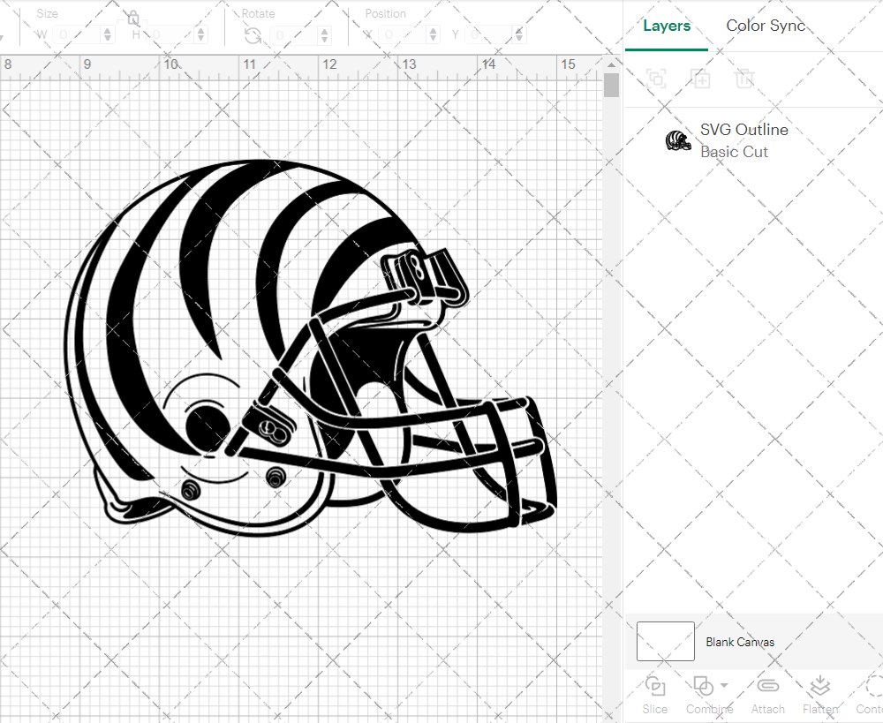Viewport: 883px width, 723px height.
Task: Click the Slice tool button
Action: coord(655,696)
